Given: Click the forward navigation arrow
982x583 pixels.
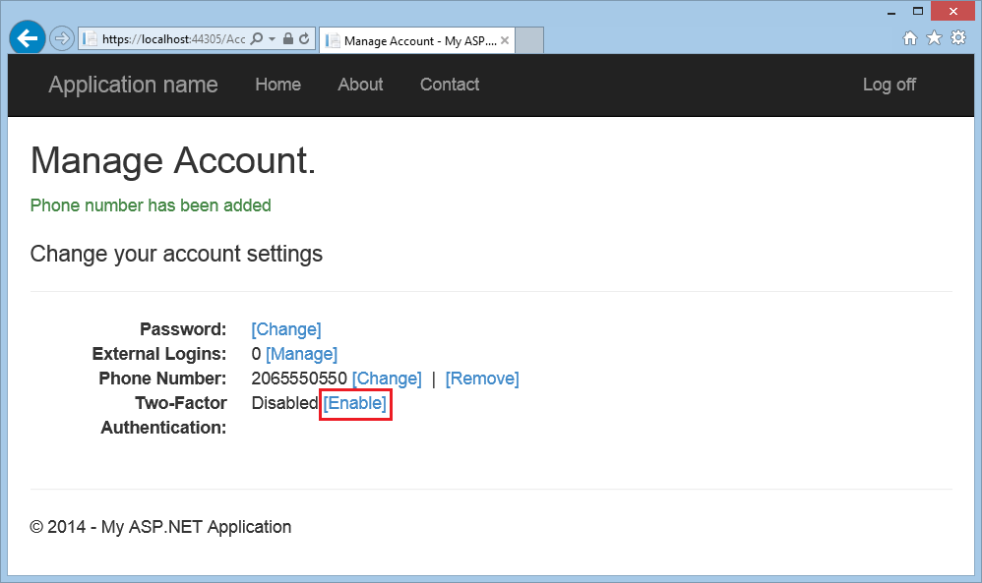Looking at the screenshot, I should point(60,37).
